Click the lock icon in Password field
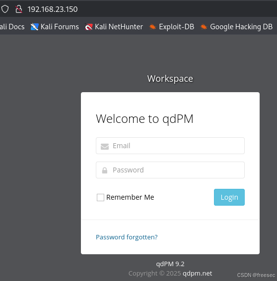The width and height of the screenshot is (277, 281). 105,170
